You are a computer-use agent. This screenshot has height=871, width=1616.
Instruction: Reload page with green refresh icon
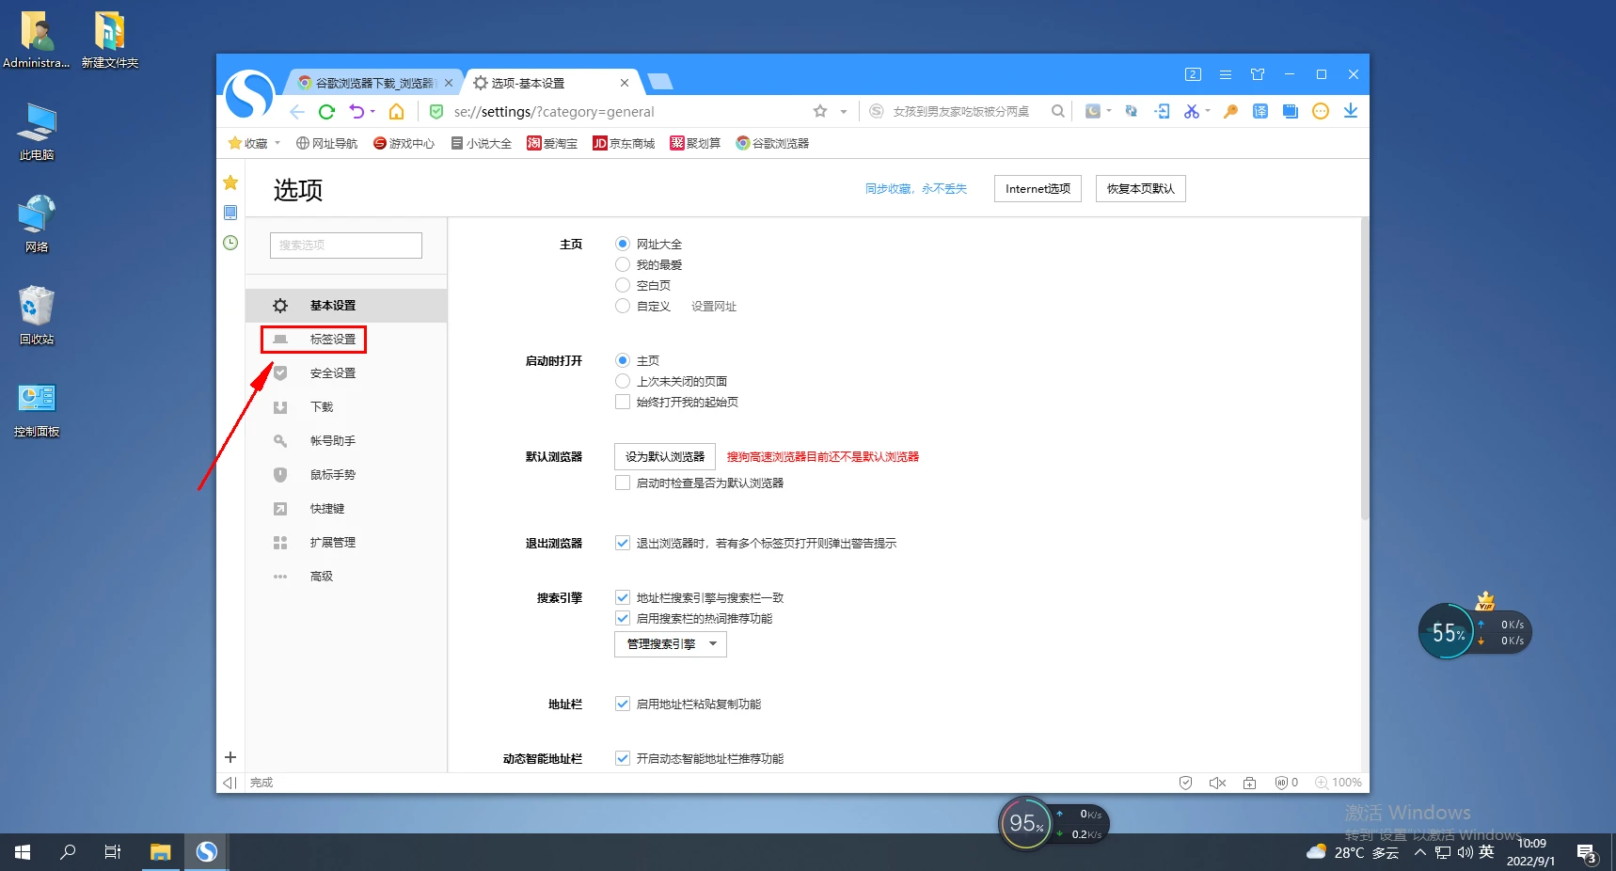pyautogui.click(x=326, y=112)
